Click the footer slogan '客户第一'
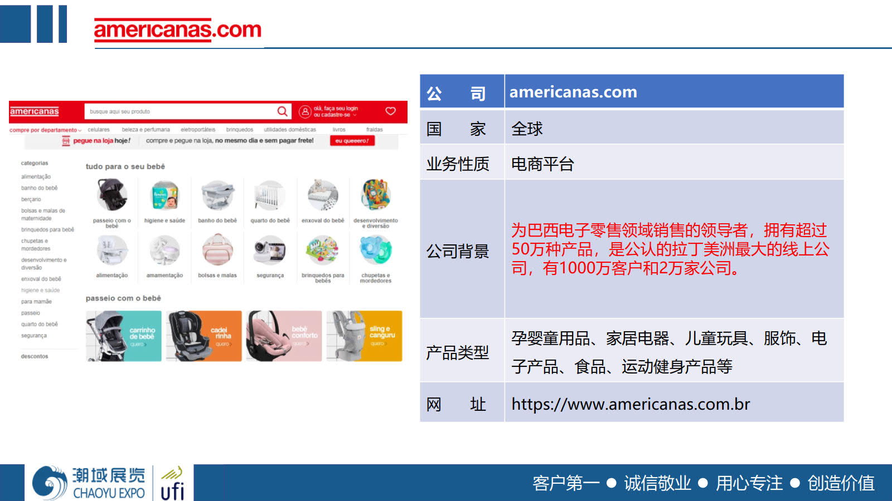892x501 pixels. click(x=566, y=483)
